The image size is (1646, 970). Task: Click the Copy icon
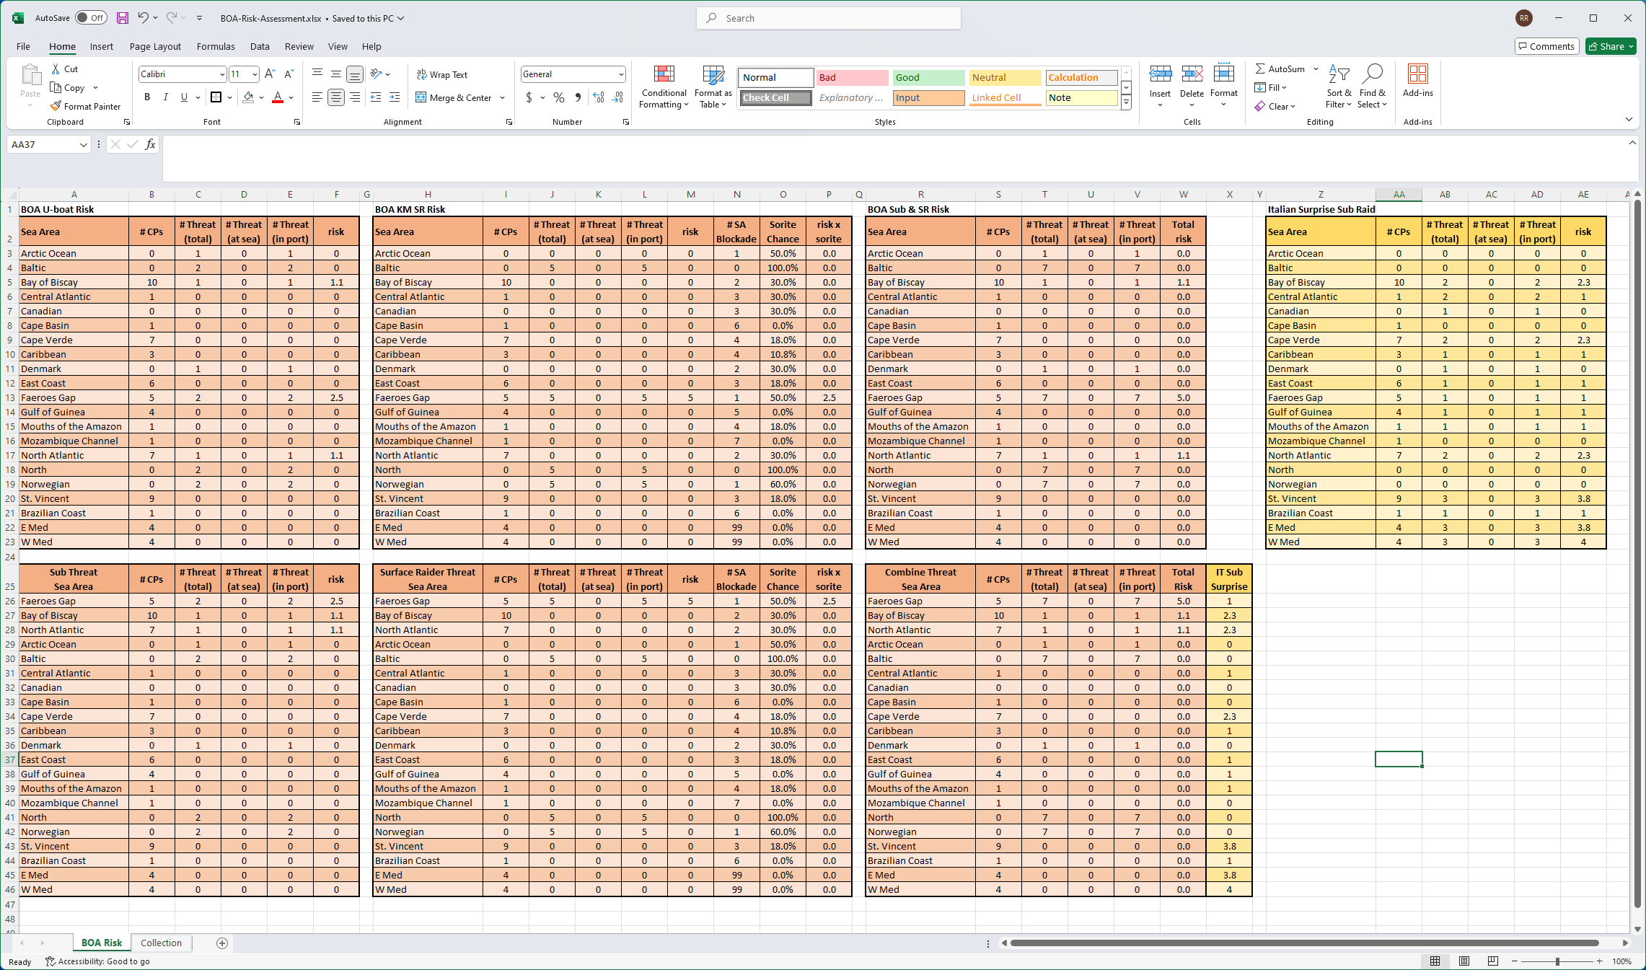[56, 87]
